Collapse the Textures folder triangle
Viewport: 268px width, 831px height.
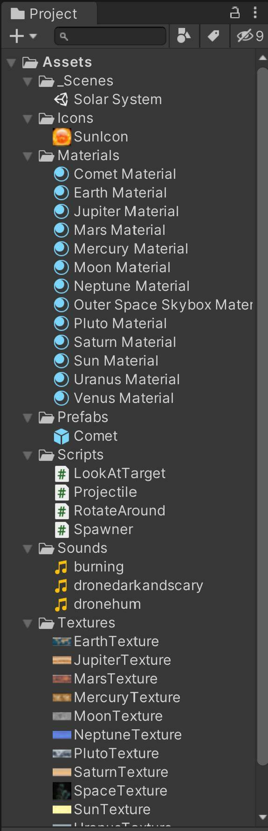(x=28, y=623)
